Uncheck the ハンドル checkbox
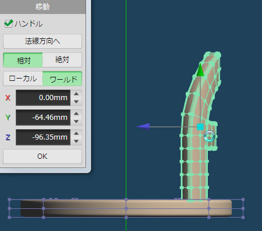Screen dimensions: 262x231 (9, 24)
